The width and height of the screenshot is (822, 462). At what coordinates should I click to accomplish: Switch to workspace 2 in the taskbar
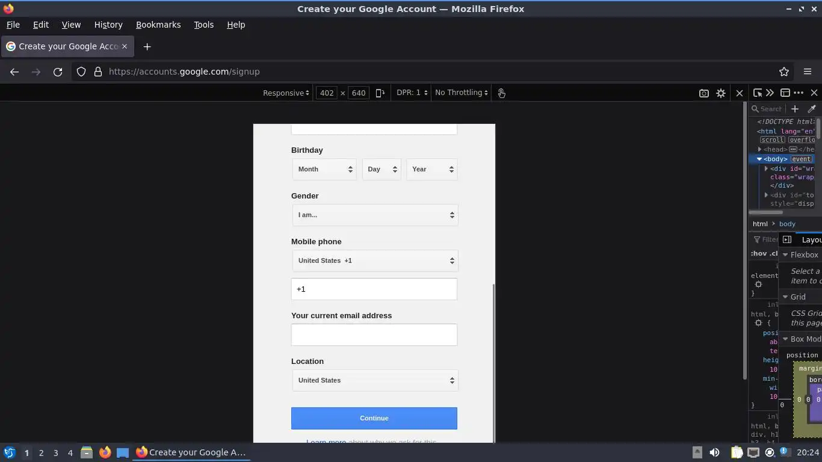(x=41, y=452)
